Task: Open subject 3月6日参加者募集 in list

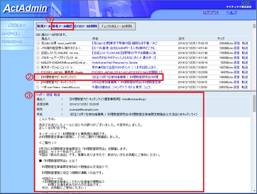Action: [127, 82]
